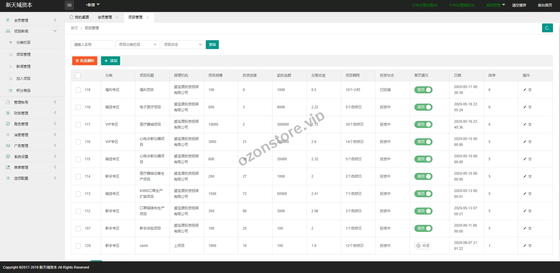Screen dimensions: 560x273
Task: Click the red 批量删除 button
Action: tap(85, 61)
